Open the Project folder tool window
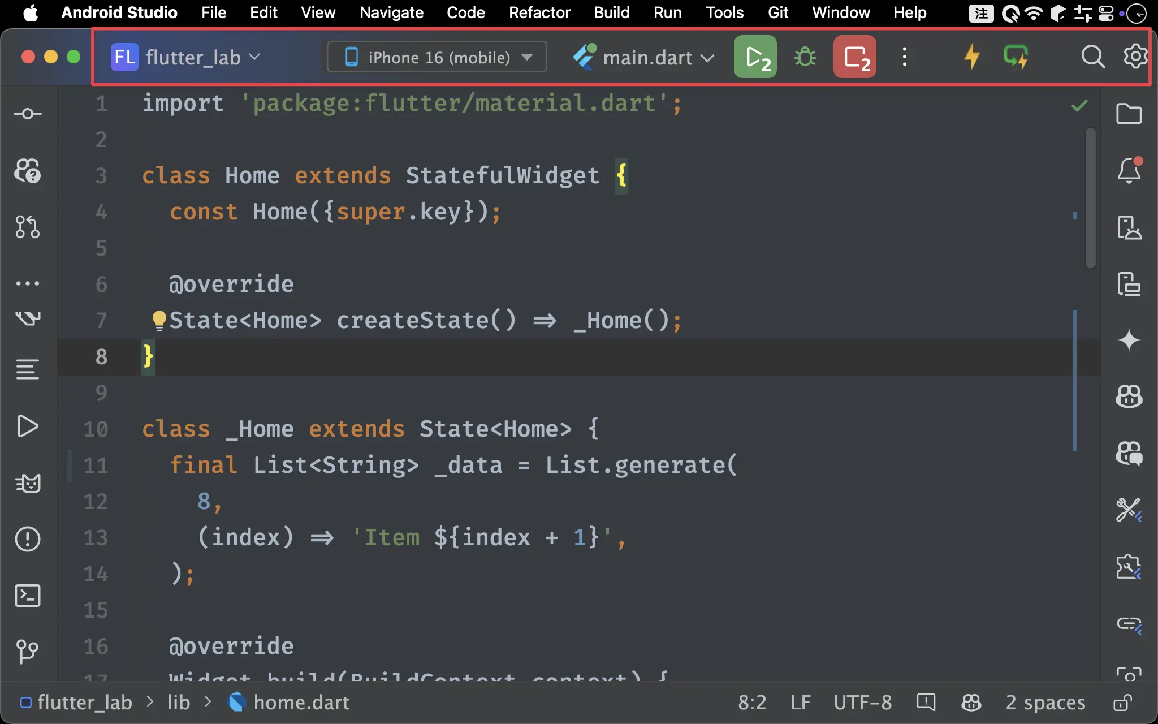 coord(1129,114)
